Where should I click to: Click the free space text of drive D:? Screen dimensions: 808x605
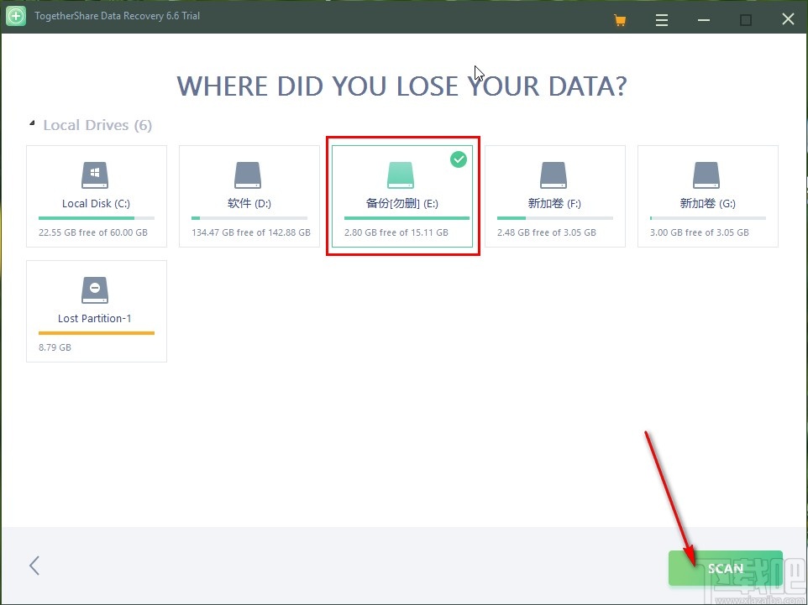(x=248, y=232)
